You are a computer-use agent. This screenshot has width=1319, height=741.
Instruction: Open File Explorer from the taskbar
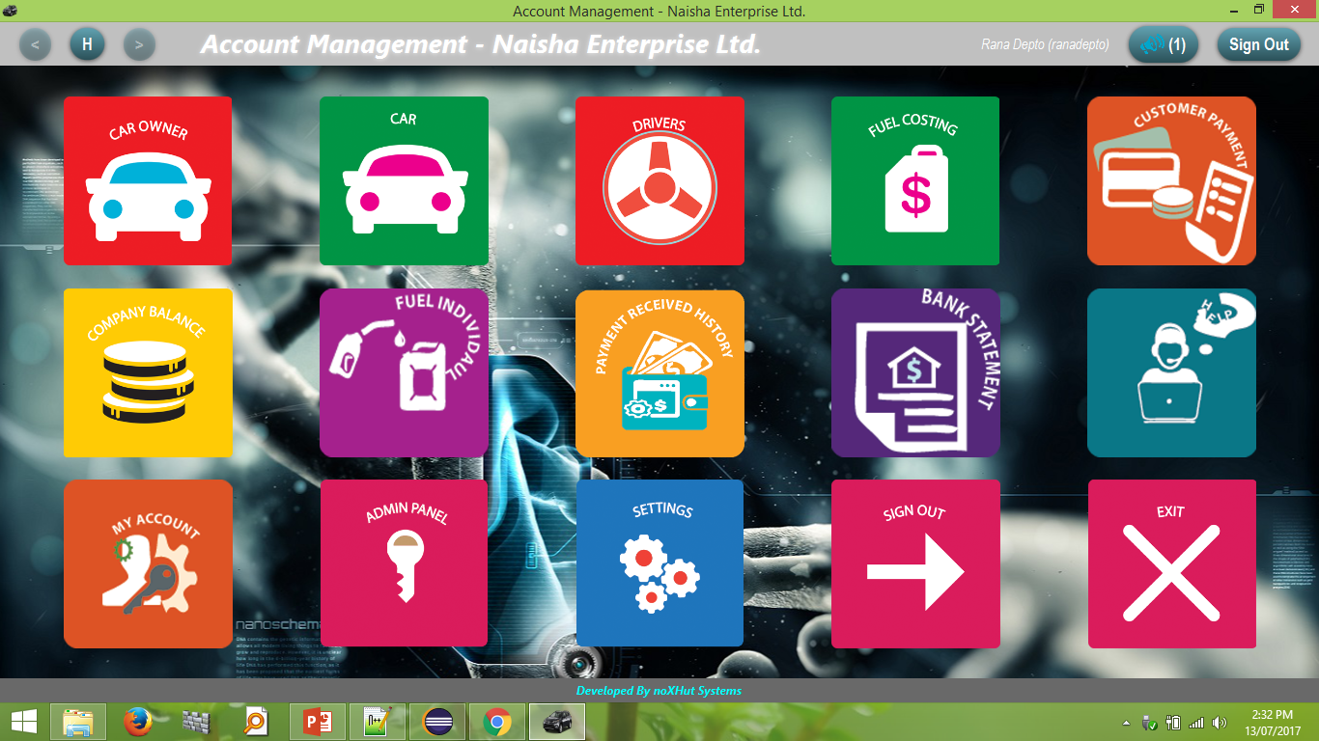pos(78,722)
